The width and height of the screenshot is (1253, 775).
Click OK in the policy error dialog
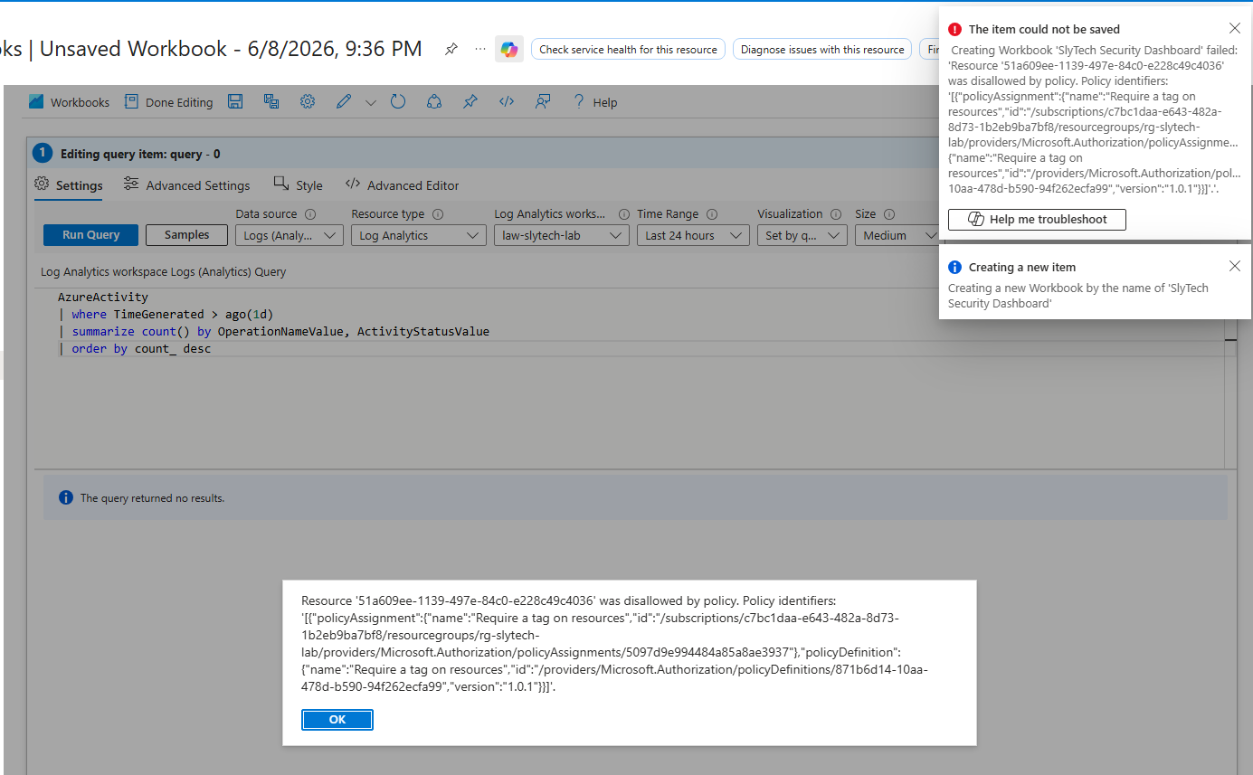[x=337, y=720]
